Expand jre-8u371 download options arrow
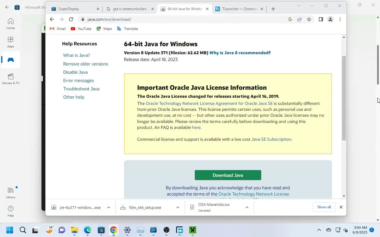 click(109, 207)
